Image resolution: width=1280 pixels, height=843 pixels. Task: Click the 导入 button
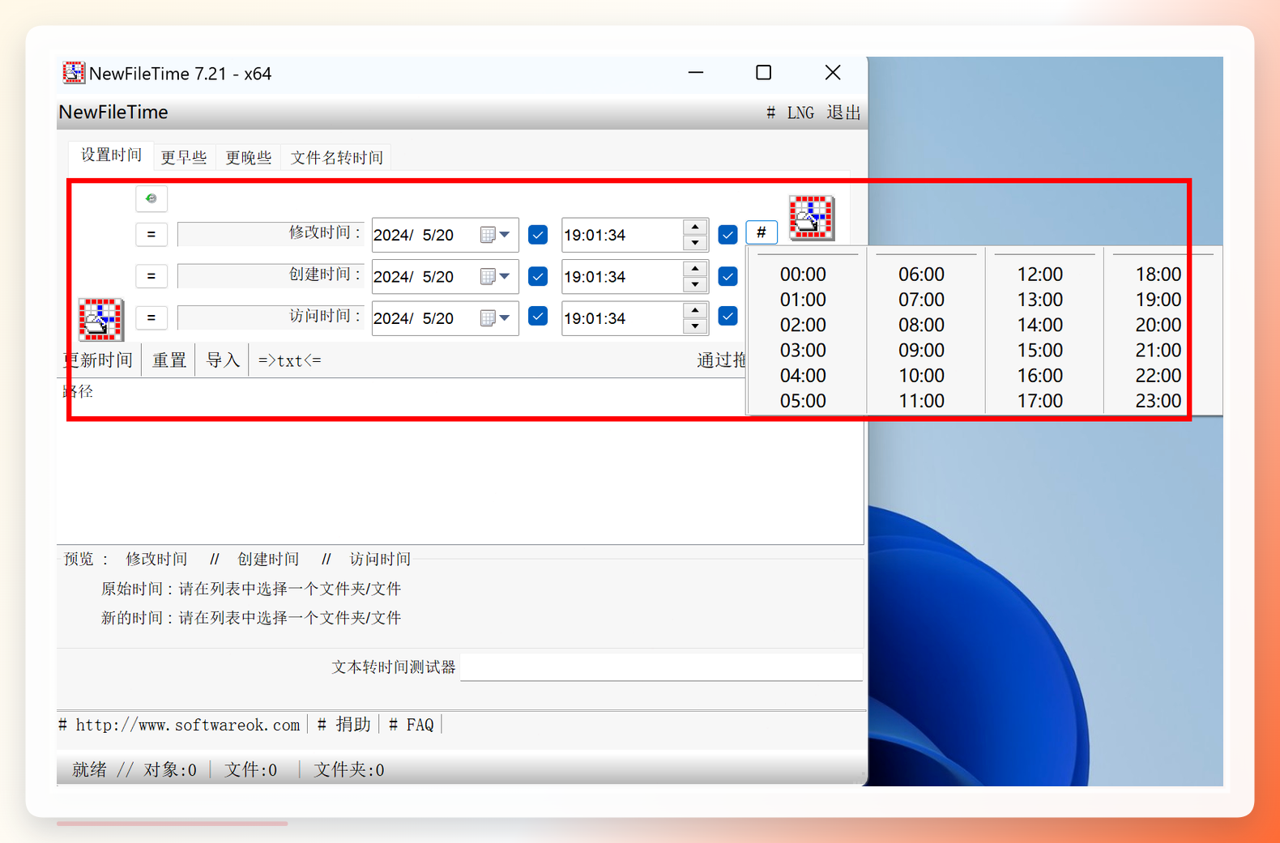[223, 360]
